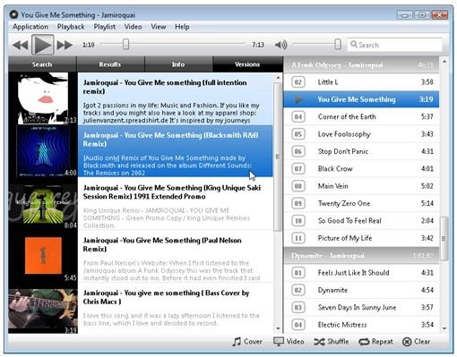This screenshot has width=457, height=357.
Task: Switch to the Info tab
Action: [178, 64]
